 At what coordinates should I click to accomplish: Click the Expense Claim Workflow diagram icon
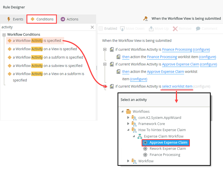click(x=140, y=136)
